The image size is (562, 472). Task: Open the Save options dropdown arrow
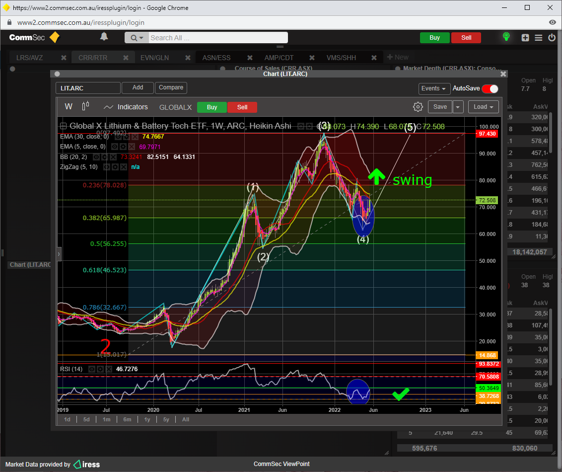point(458,107)
